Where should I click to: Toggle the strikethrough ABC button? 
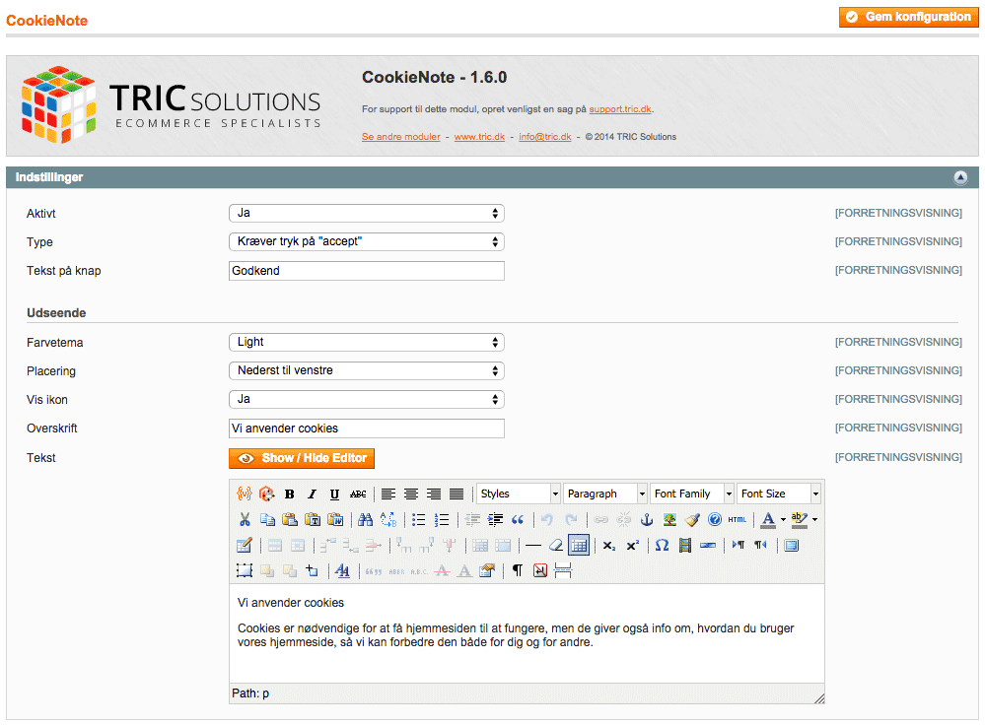tap(358, 494)
